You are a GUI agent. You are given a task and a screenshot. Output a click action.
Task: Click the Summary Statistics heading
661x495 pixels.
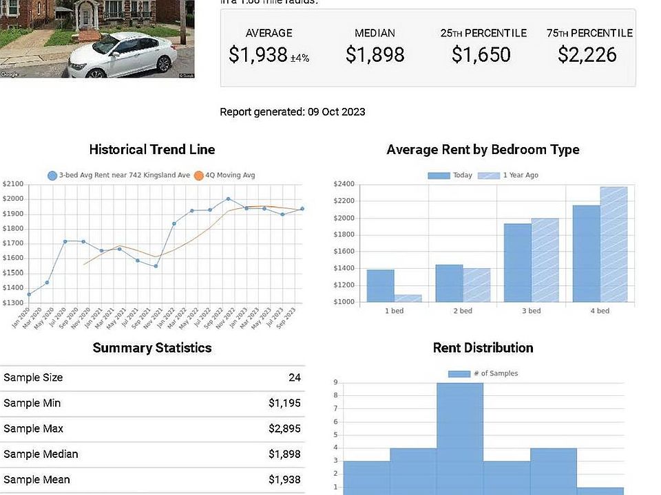pos(152,348)
